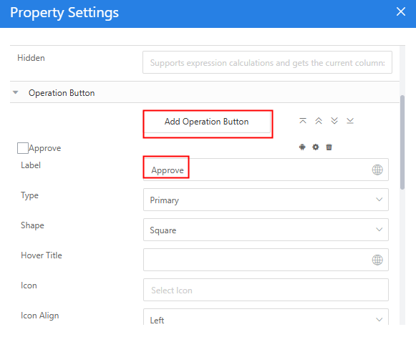Screen dimensions: 416x337
Task: Click the Hidden expression input field
Action: (267, 62)
